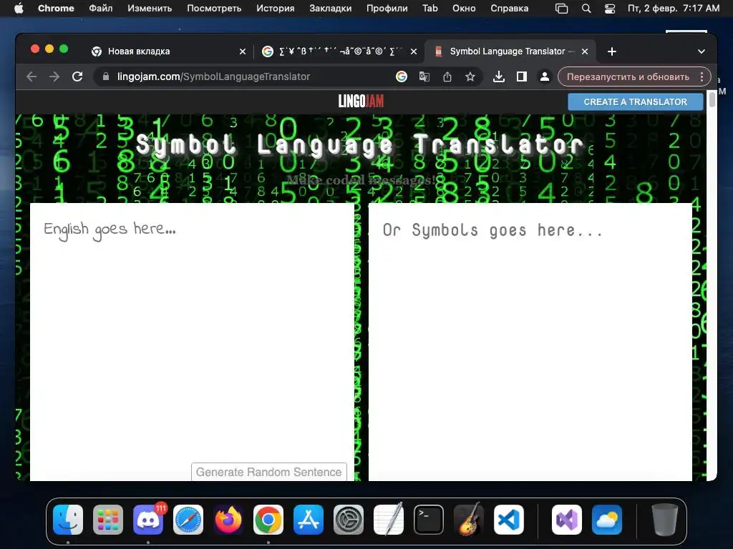
Task: Open the profile avatar icon
Action: pos(545,76)
